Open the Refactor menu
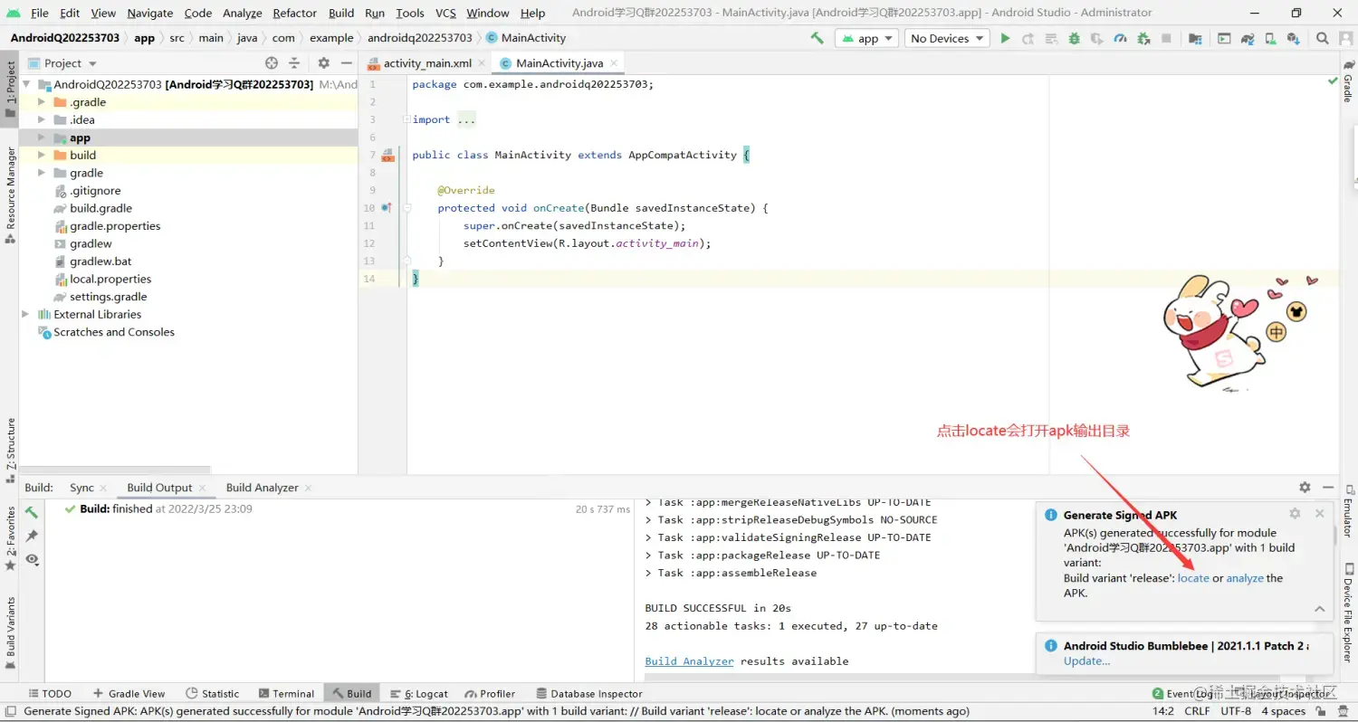1358x722 pixels. coord(295,13)
